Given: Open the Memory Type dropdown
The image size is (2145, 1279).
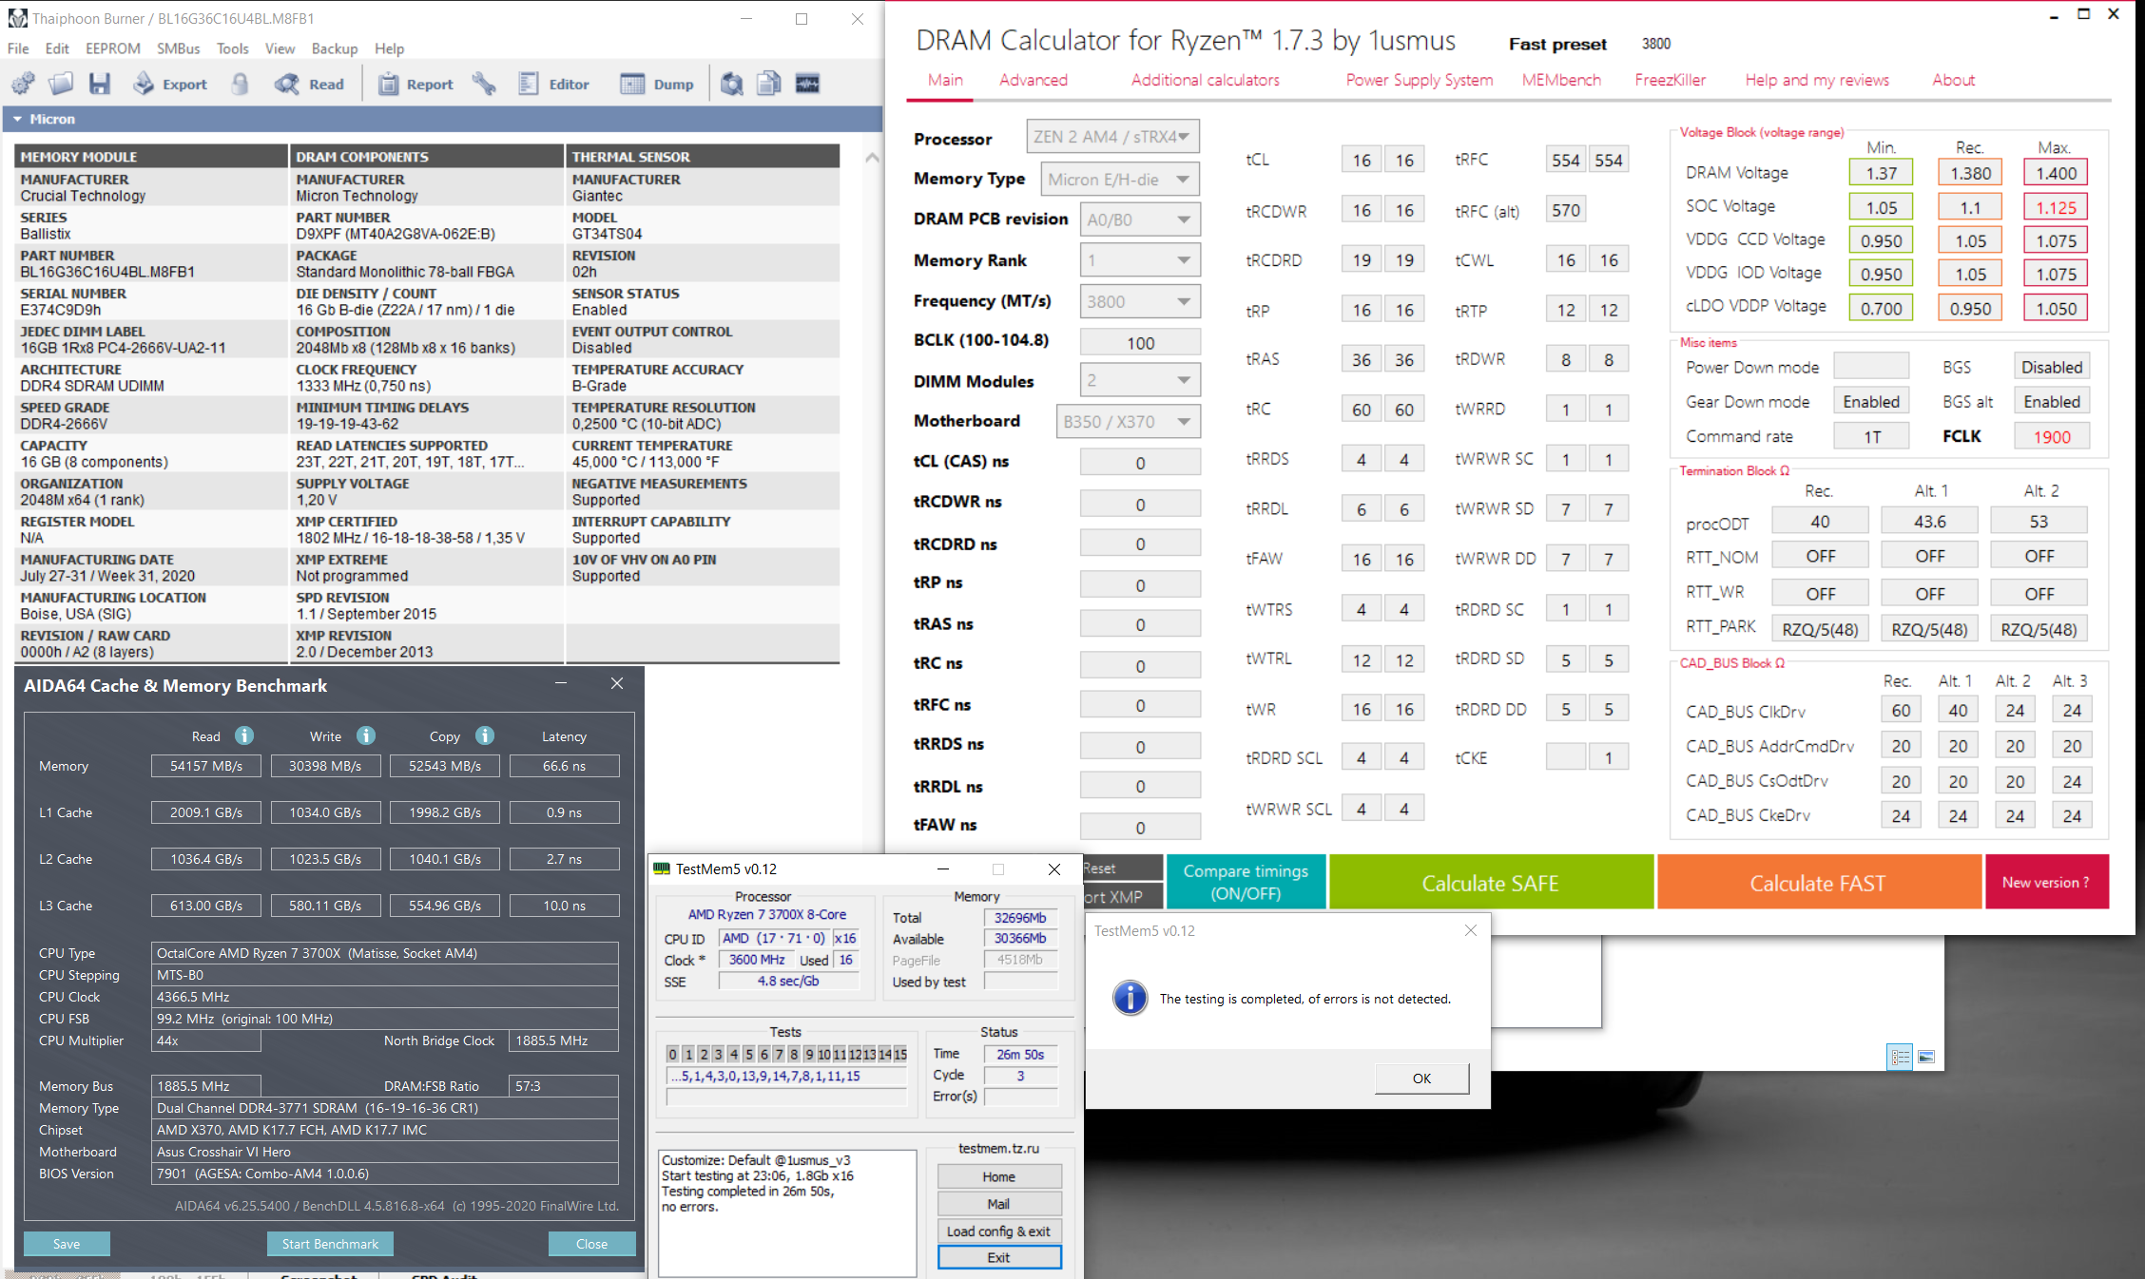Looking at the screenshot, I should click(x=1118, y=179).
